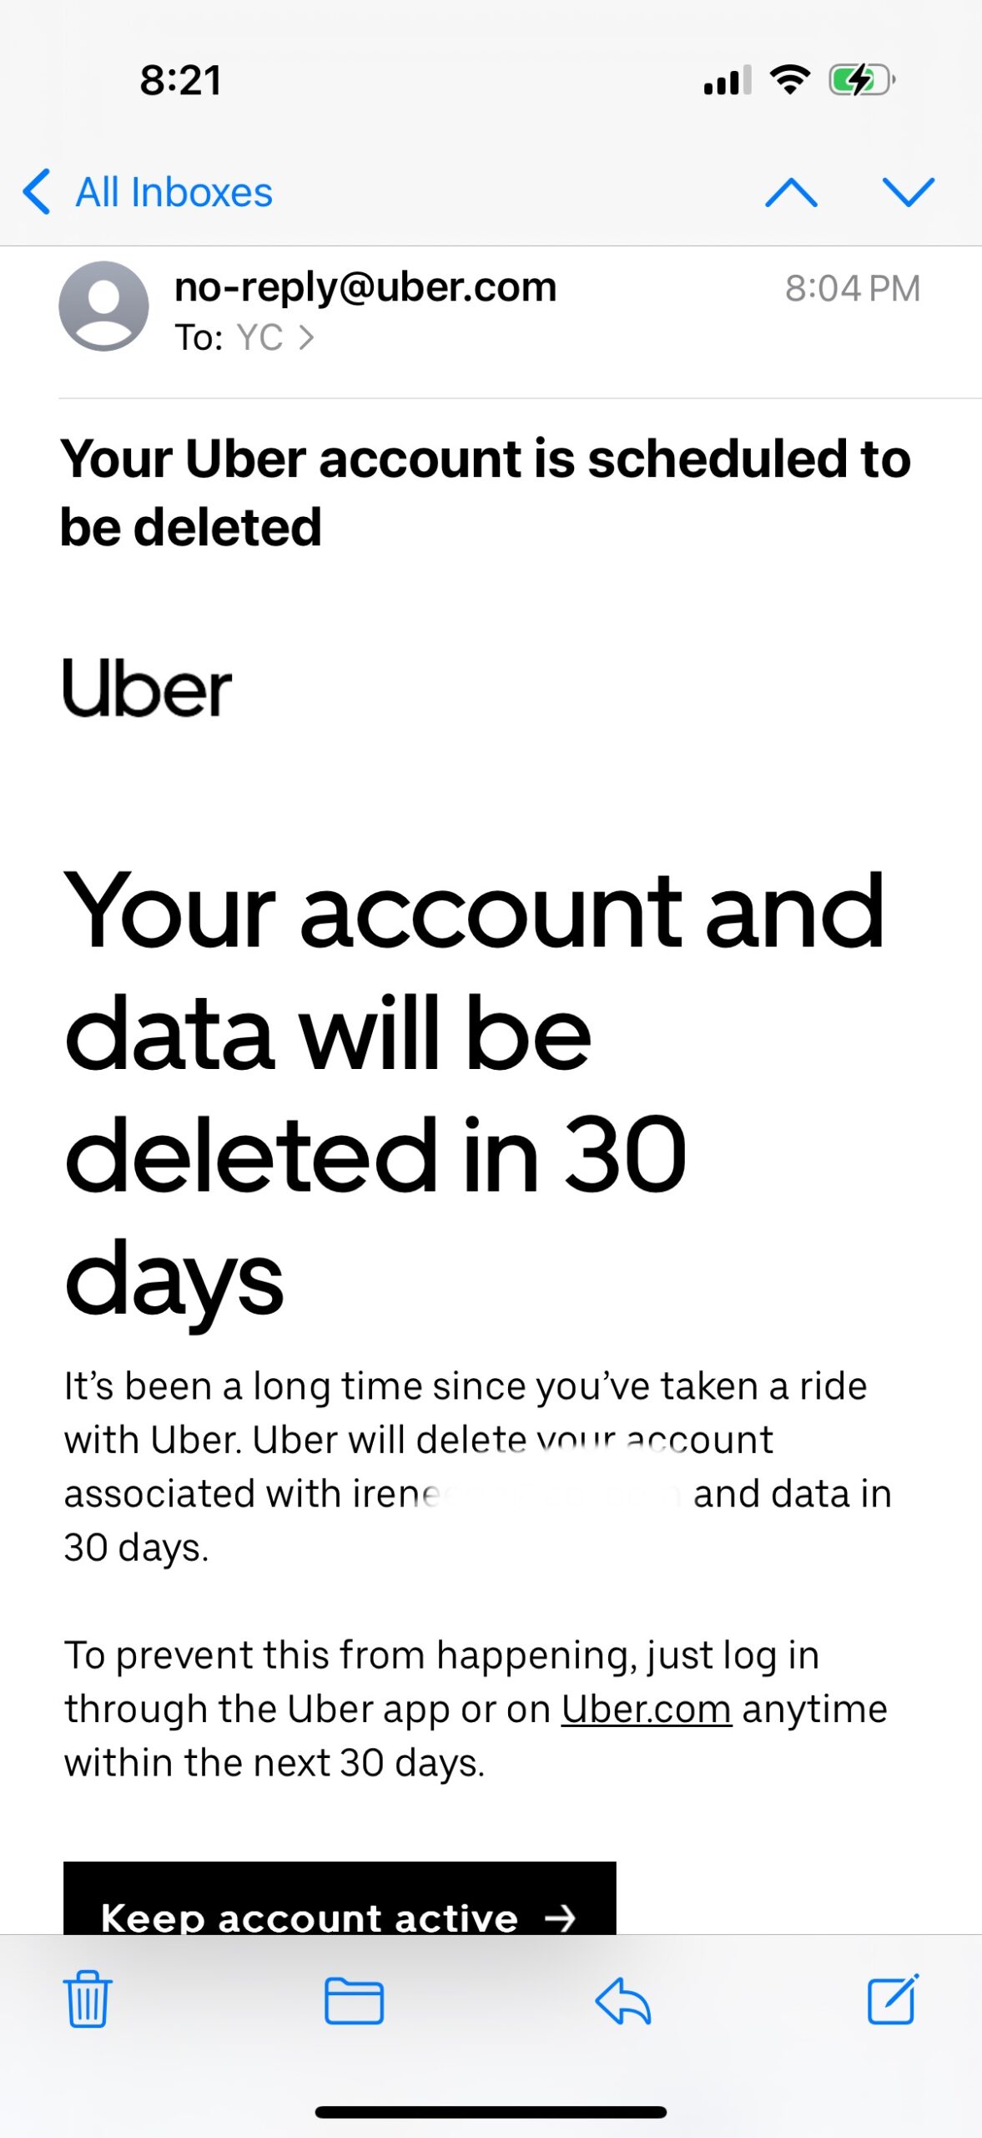Tap the home indicator bar
Image resolution: width=982 pixels, height=2138 pixels.
click(491, 2112)
